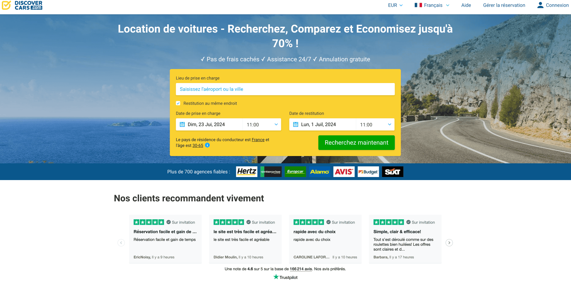This screenshot has height=285, width=571.
Task: Click the Aide menu item
Action: [x=466, y=5]
